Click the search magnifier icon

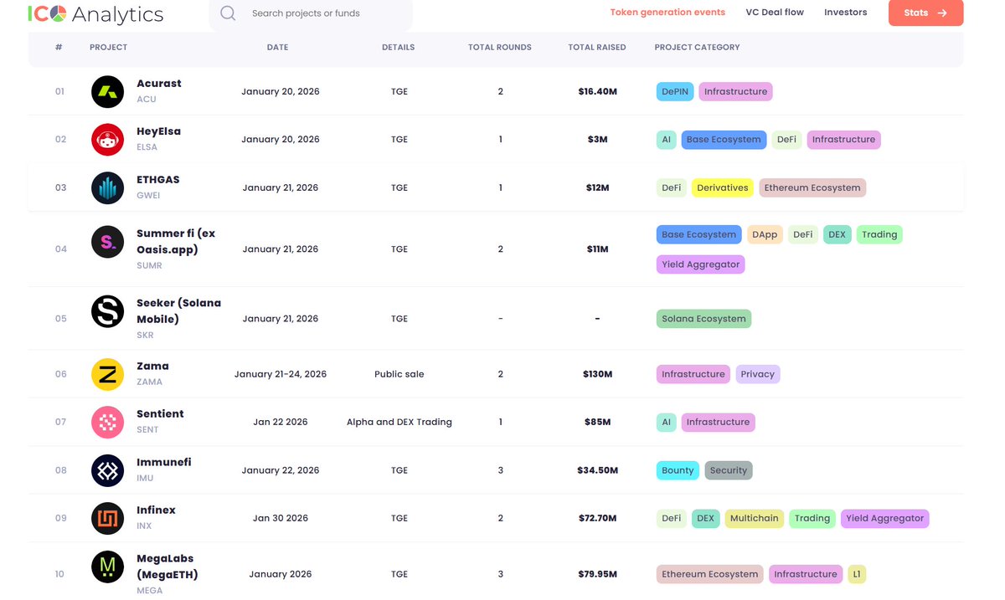[228, 13]
